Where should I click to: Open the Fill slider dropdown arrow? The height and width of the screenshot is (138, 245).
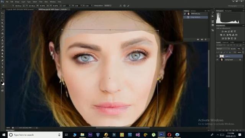point(243,53)
